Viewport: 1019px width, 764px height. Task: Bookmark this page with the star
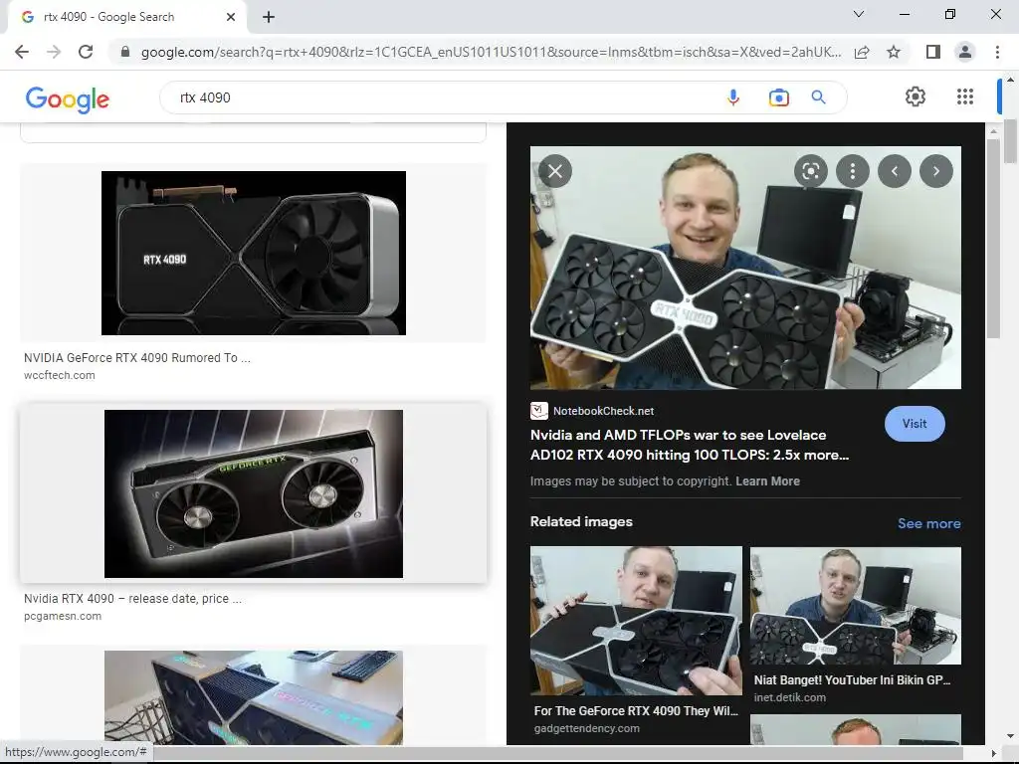pos(894,52)
